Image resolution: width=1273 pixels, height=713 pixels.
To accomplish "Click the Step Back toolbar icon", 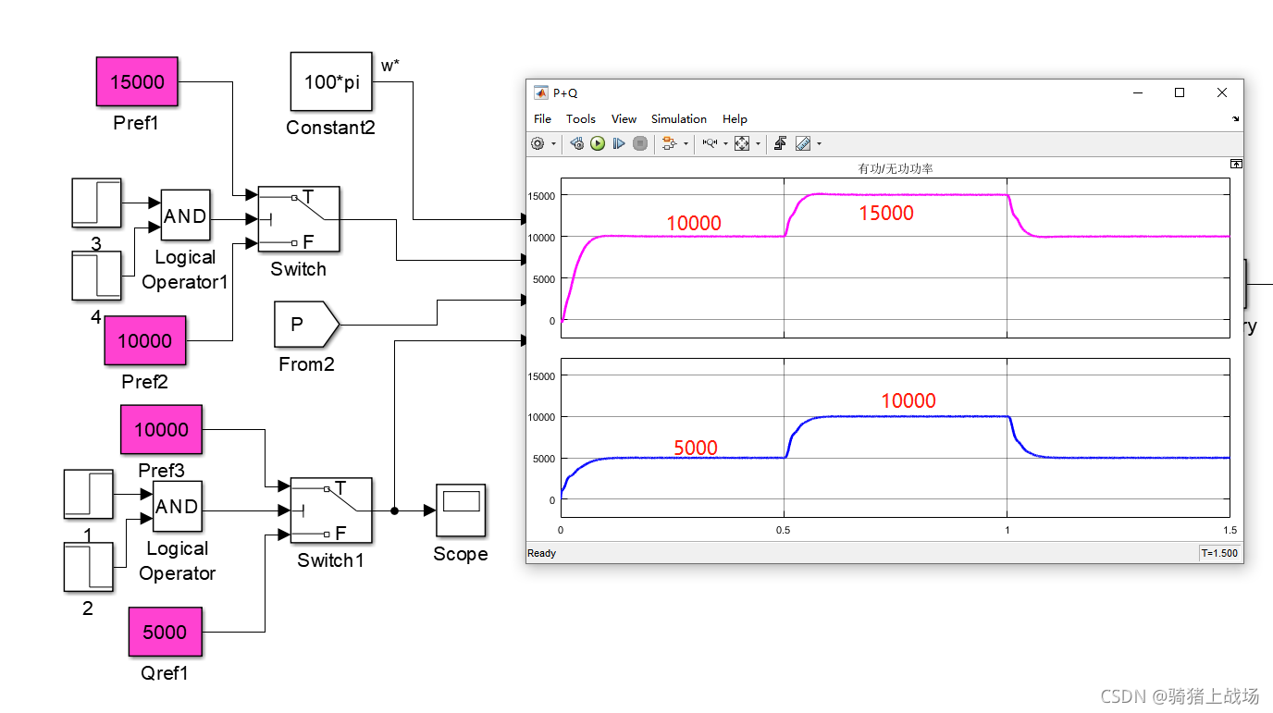I will point(576,143).
